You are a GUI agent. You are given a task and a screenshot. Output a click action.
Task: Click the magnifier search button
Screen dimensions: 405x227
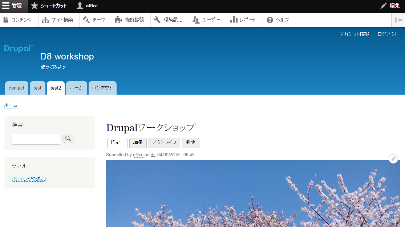(x=68, y=139)
